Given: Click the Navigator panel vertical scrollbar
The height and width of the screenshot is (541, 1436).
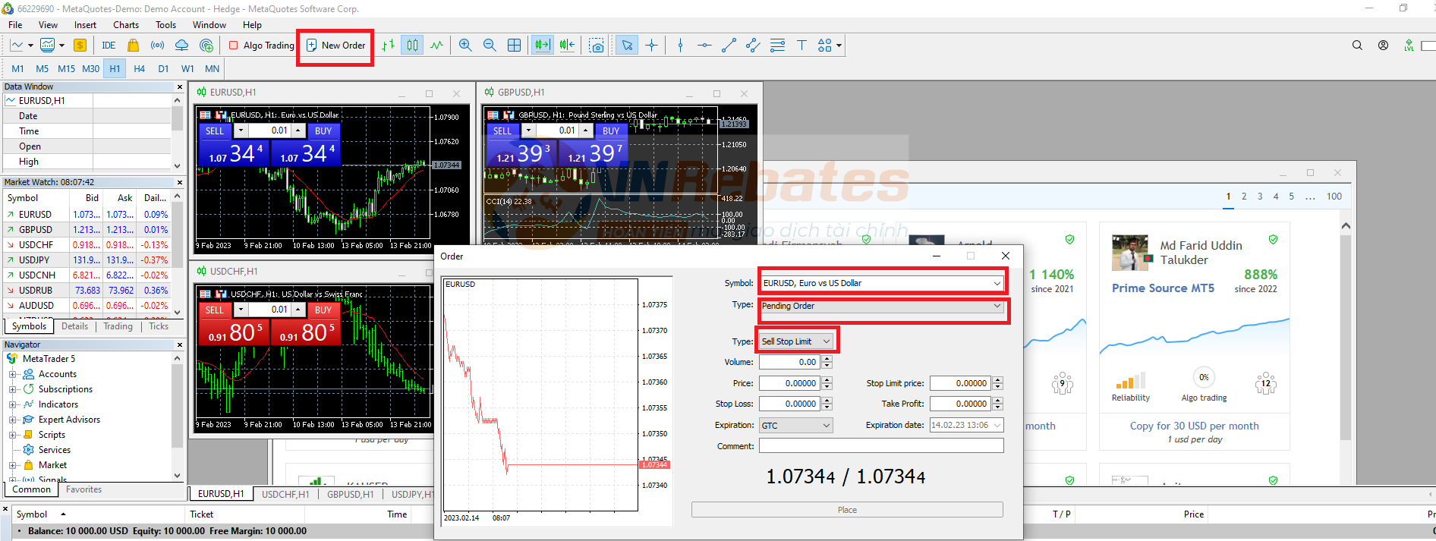Looking at the screenshot, I should (x=177, y=417).
